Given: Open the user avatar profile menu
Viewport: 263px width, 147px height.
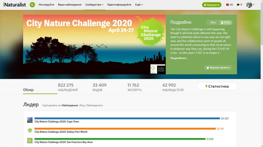Looking at the screenshot, I should 250,5.
